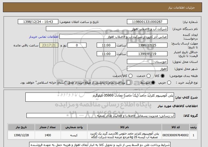Click the تعداد / مقدار column header

point(48,127)
